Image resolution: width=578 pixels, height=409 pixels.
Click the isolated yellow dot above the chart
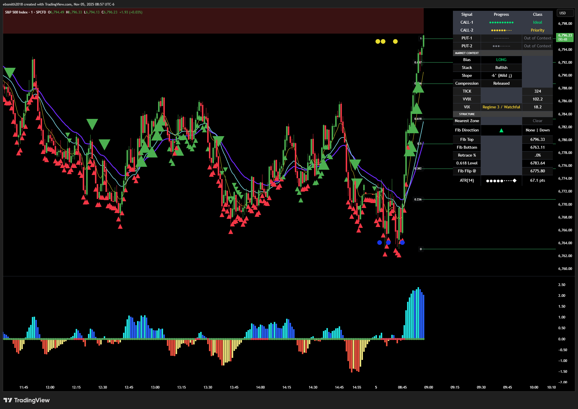coord(395,41)
